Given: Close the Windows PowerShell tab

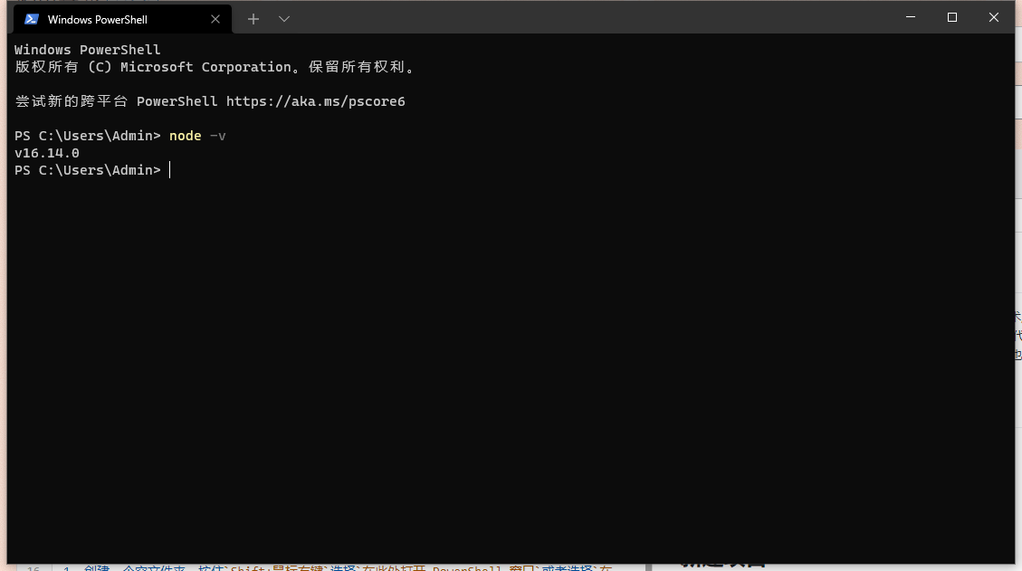Looking at the screenshot, I should click(x=215, y=19).
